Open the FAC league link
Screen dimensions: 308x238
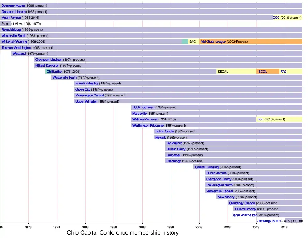coord(283,72)
